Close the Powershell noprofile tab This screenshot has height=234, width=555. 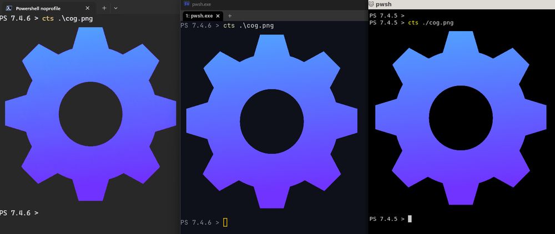point(88,8)
